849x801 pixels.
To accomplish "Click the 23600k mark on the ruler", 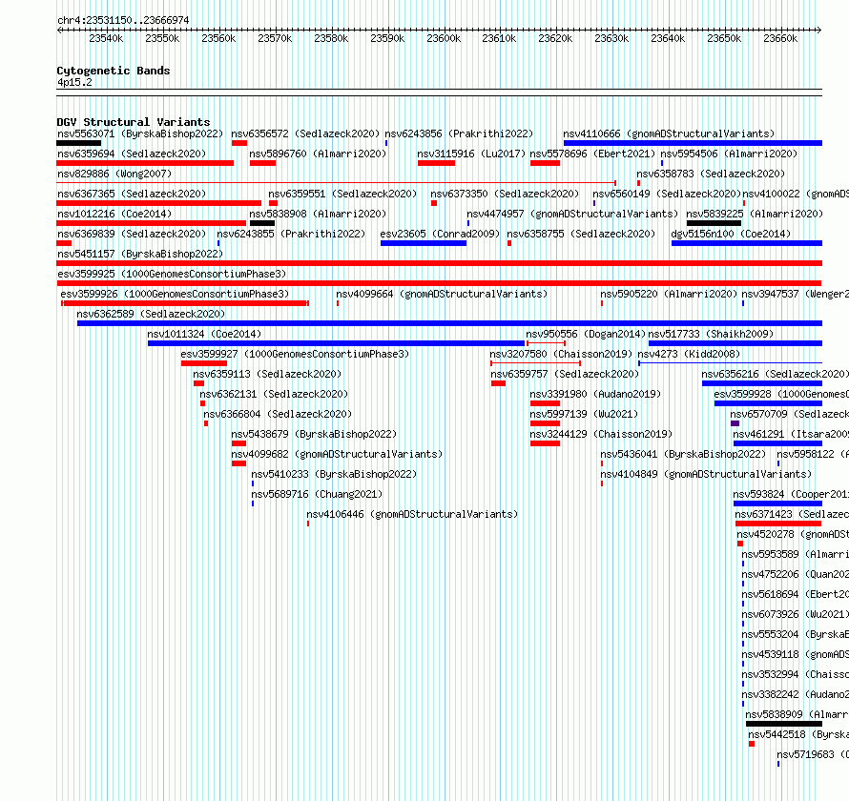I will coord(444,38).
